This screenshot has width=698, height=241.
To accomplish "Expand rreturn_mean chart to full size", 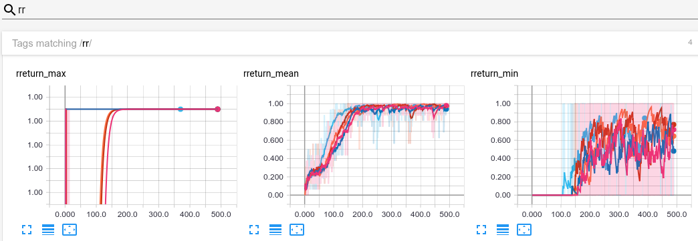I will [254, 230].
